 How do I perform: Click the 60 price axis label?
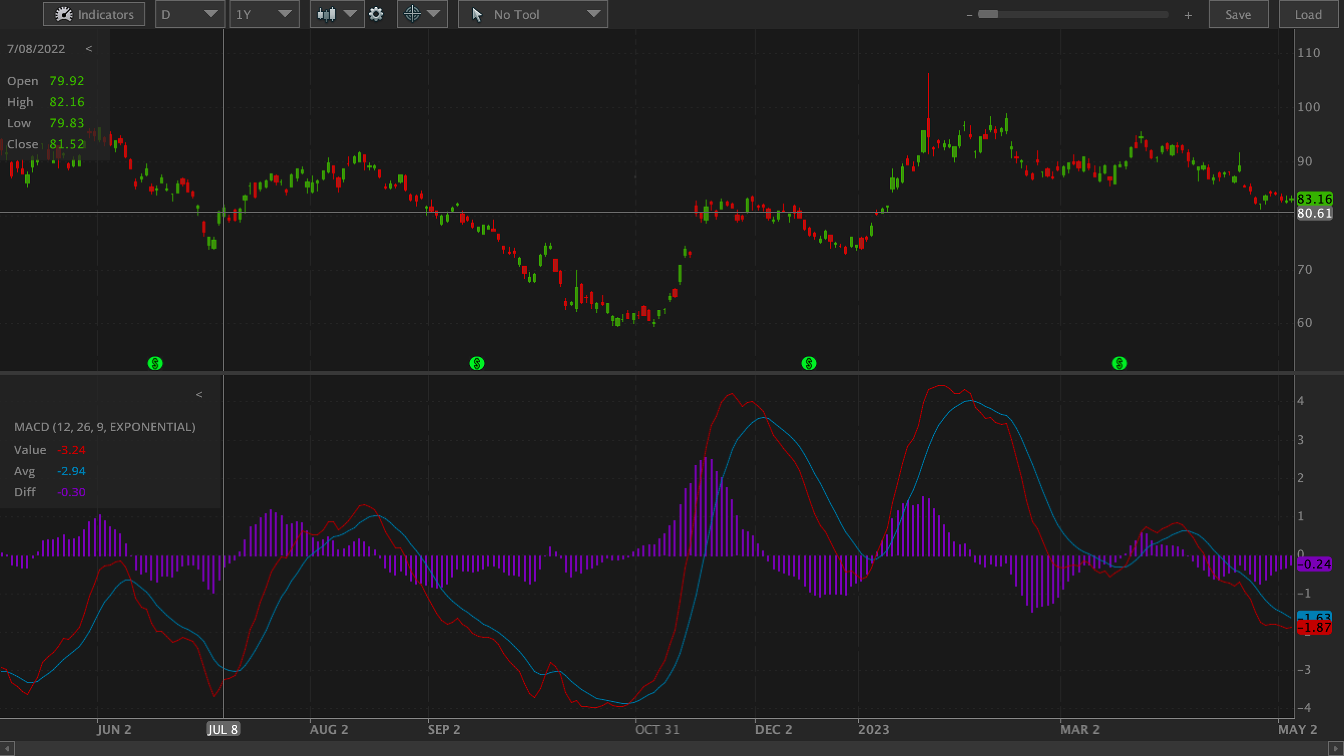[1304, 323]
